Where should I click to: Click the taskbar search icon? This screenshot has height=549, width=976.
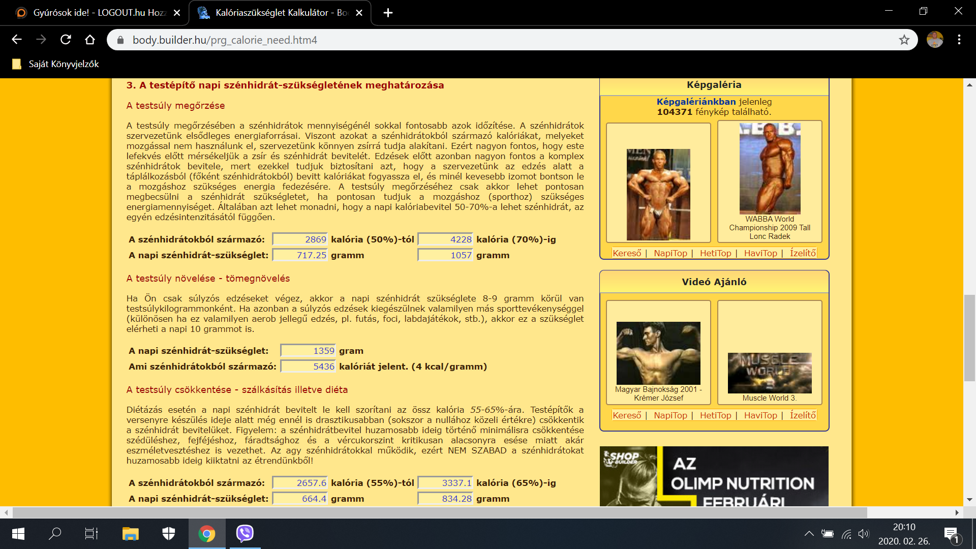(54, 533)
